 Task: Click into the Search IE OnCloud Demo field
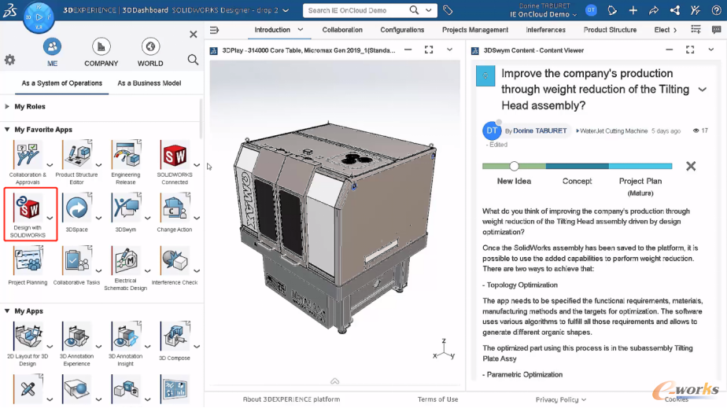click(355, 10)
